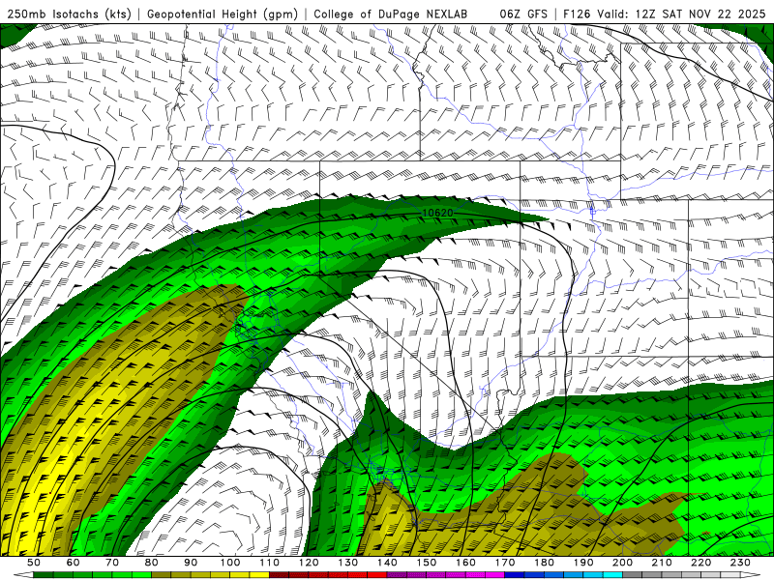The height and width of the screenshot is (580, 774).
Task: Click the 180 label on the color scale
Action: (x=544, y=563)
